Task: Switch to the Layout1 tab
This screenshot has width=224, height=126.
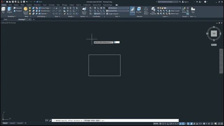Action: point(12,123)
